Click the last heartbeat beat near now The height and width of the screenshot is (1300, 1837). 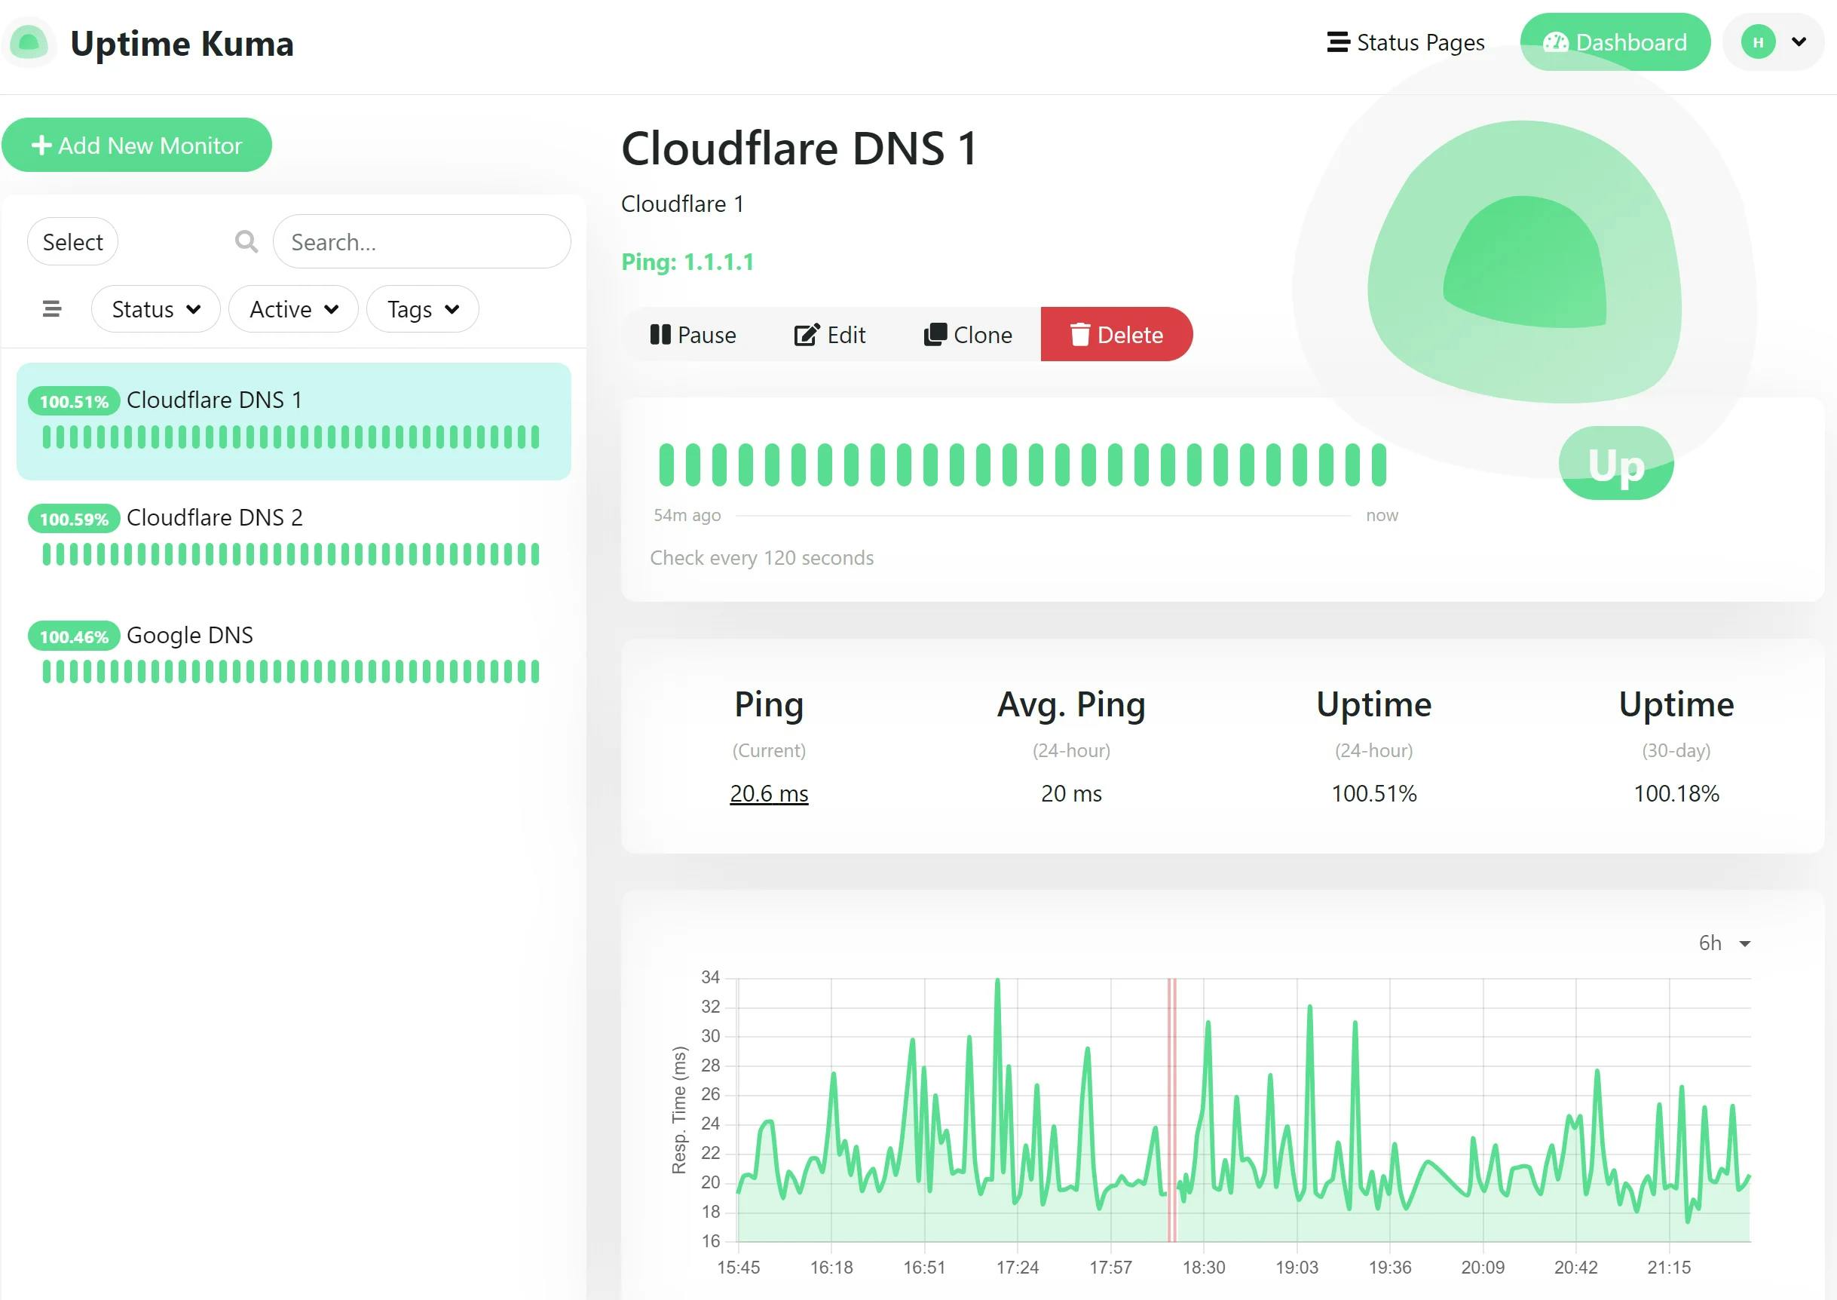(1379, 465)
